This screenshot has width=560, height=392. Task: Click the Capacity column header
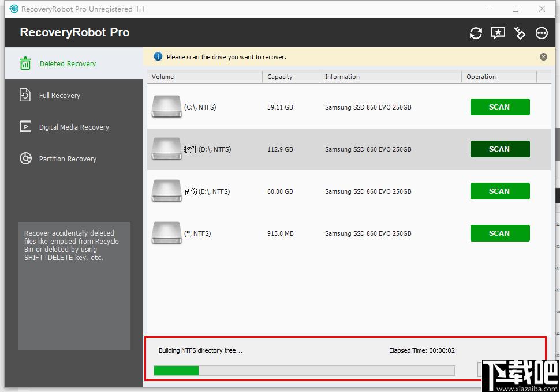291,77
